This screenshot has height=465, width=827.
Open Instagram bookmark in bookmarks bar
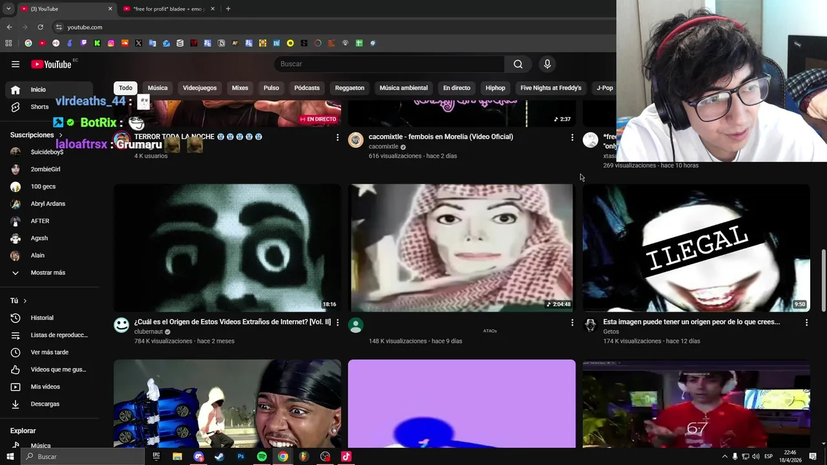pos(111,43)
